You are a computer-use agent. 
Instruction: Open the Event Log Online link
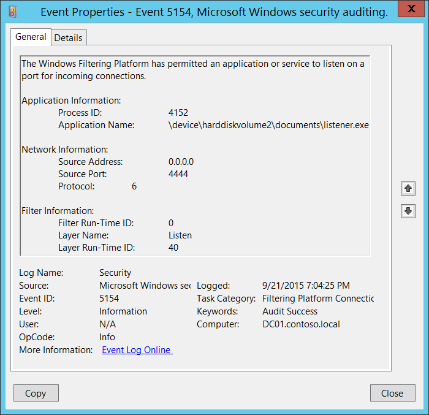tap(137, 350)
